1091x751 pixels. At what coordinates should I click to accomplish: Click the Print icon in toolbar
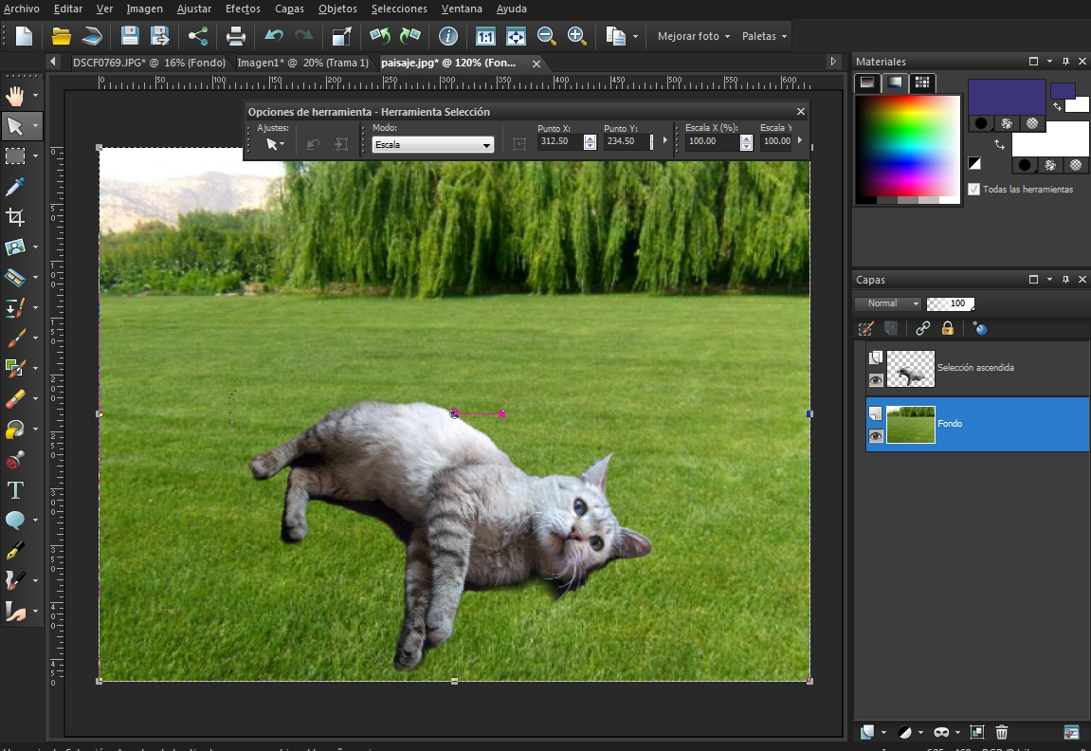click(x=236, y=36)
